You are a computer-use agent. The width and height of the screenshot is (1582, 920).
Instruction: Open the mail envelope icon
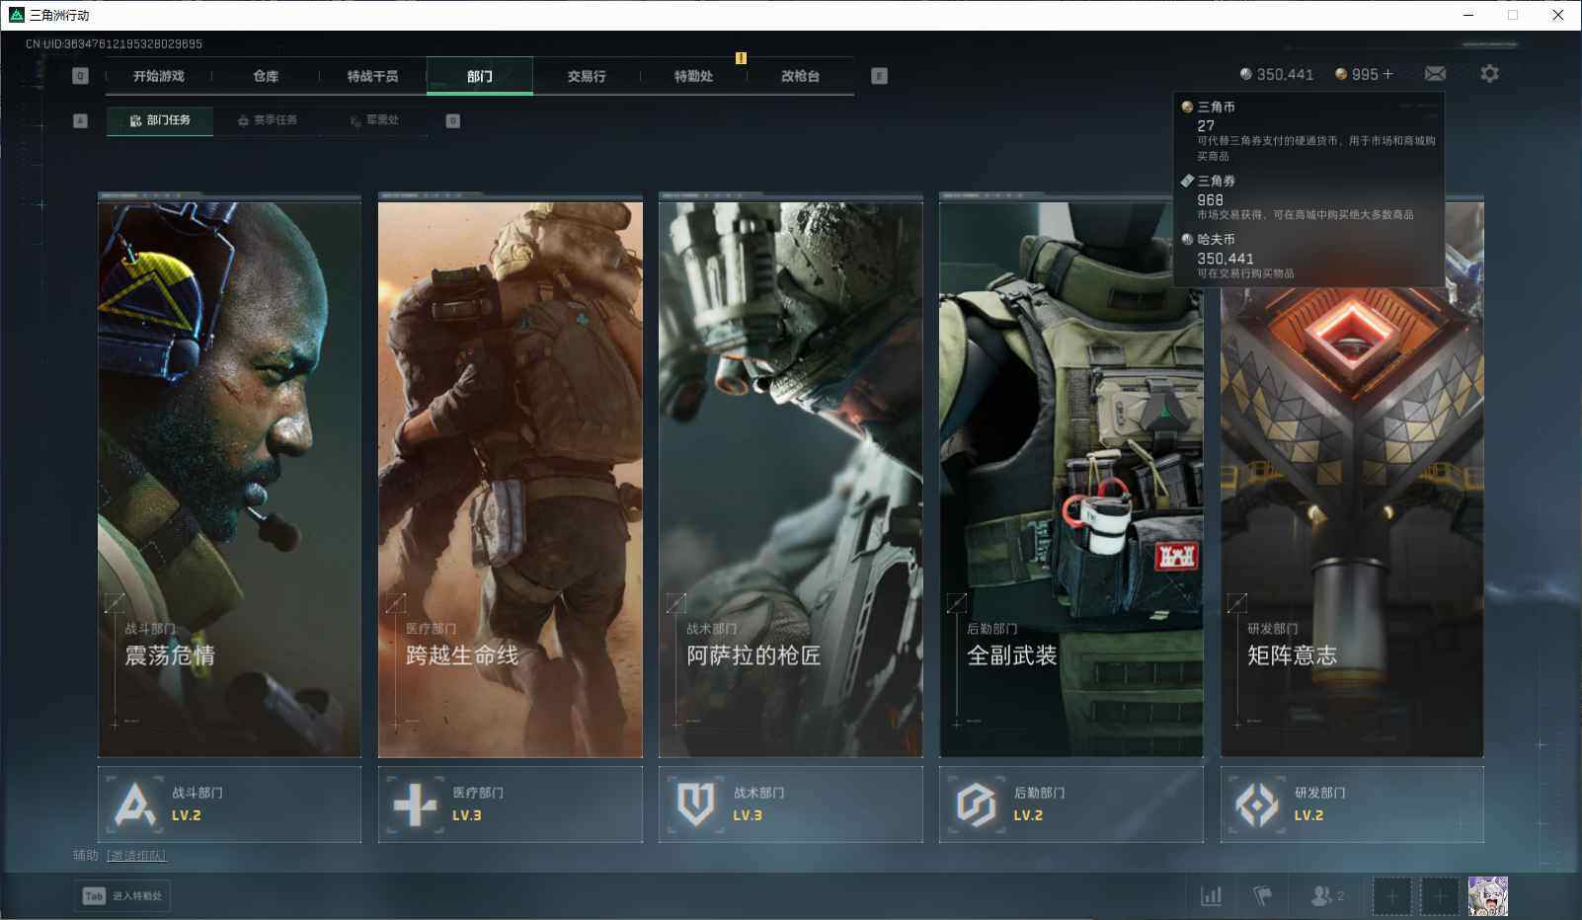[x=1435, y=74]
